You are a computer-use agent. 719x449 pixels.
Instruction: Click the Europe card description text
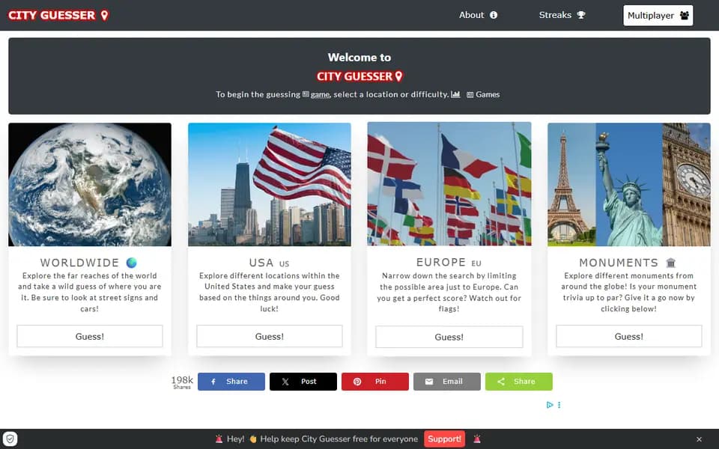pos(449,293)
